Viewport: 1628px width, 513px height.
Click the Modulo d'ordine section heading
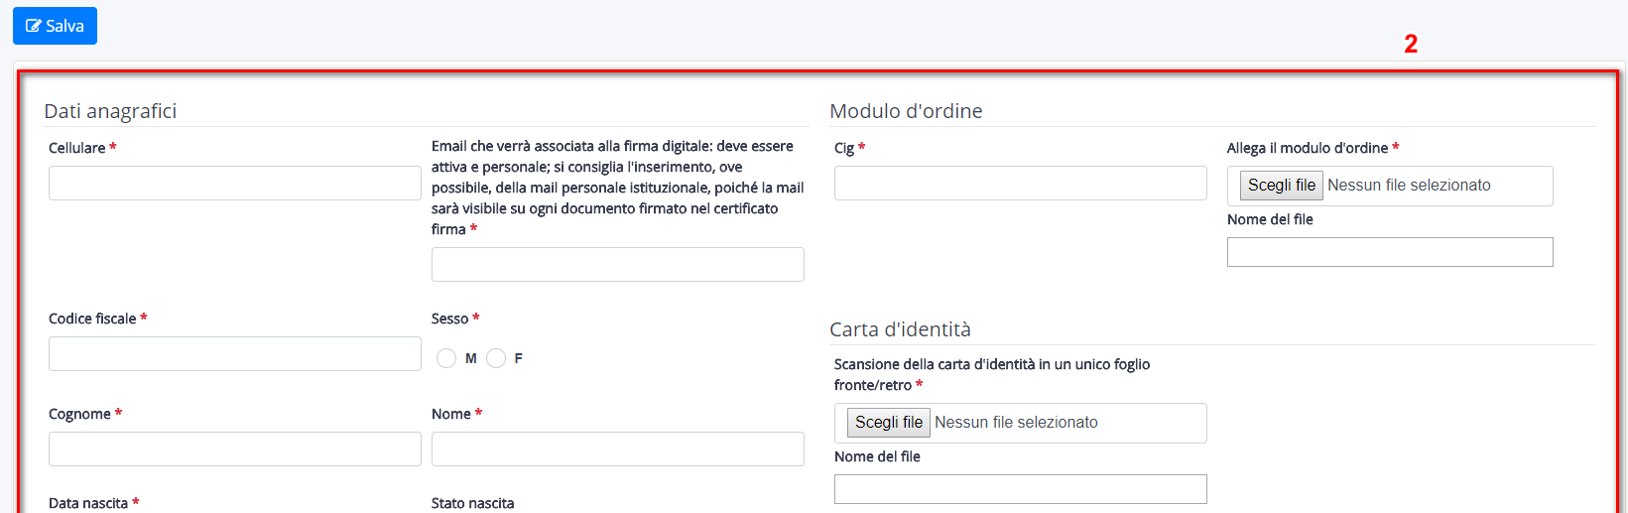[x=906, y=111]
